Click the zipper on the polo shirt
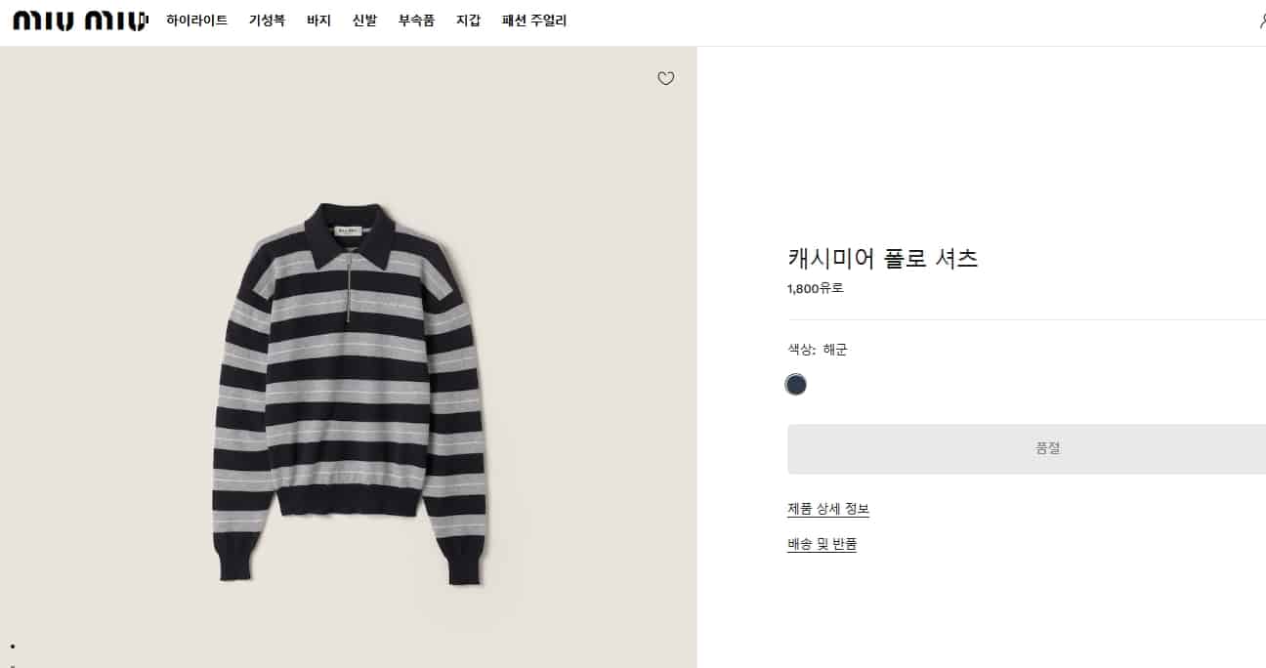 point(349,283)
